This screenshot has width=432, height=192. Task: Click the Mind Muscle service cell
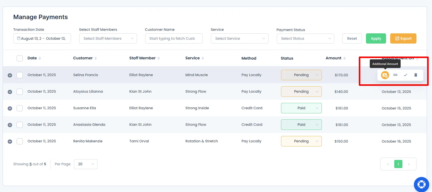pyautogui.click(x=197, y=75)
